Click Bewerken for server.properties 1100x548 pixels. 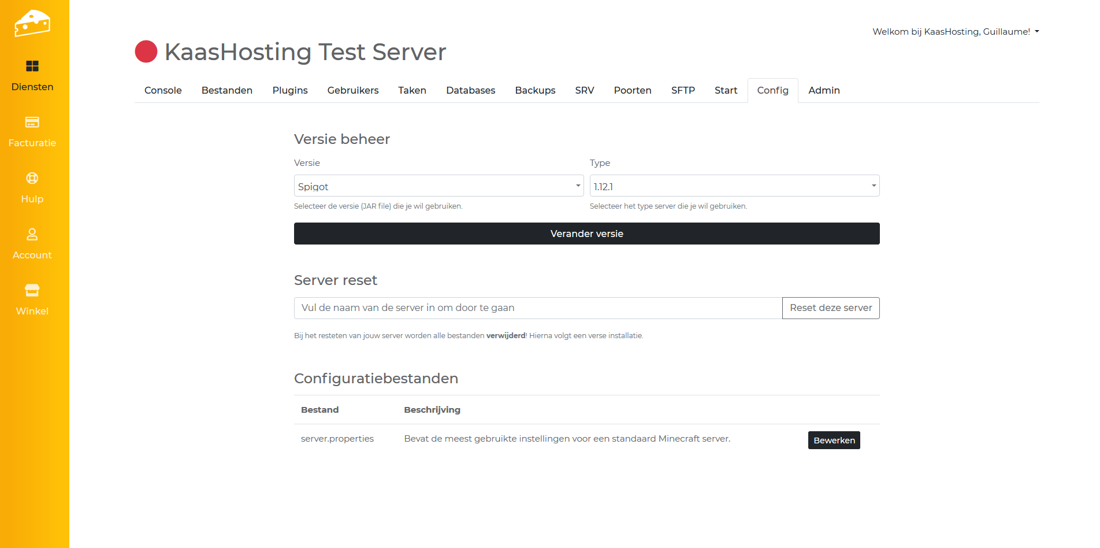click(834, 440)
